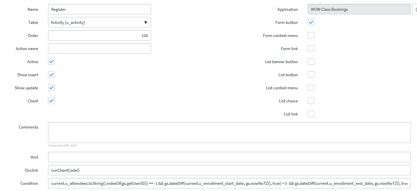417x191 pixels.
Task: Click the empty Action name field
Action: click(99, 48)
